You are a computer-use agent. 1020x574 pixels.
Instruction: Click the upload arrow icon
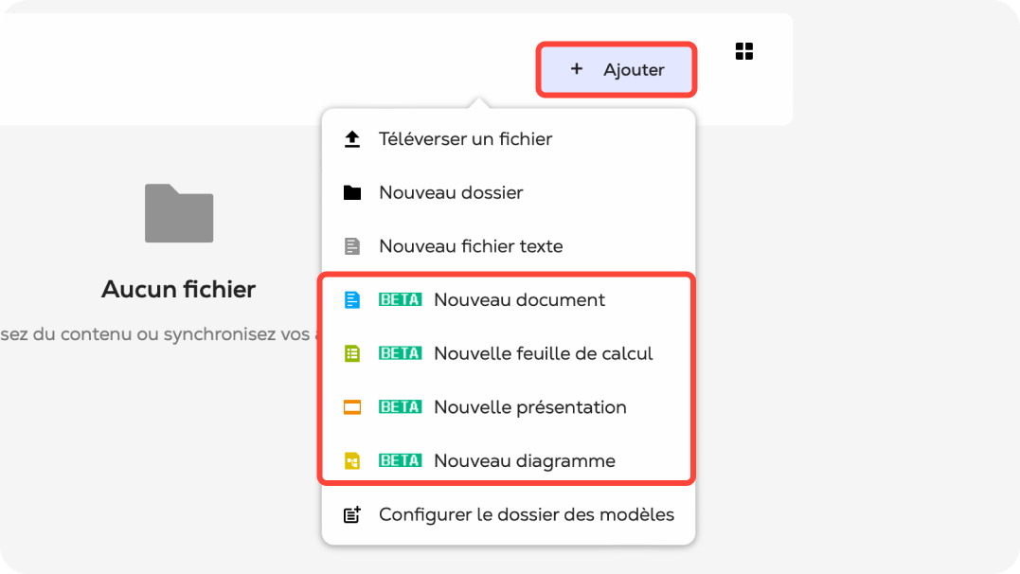(352, 139)
